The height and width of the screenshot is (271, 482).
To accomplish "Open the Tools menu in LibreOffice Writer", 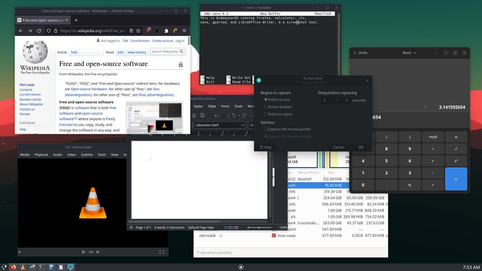I will tap(238, 106).
